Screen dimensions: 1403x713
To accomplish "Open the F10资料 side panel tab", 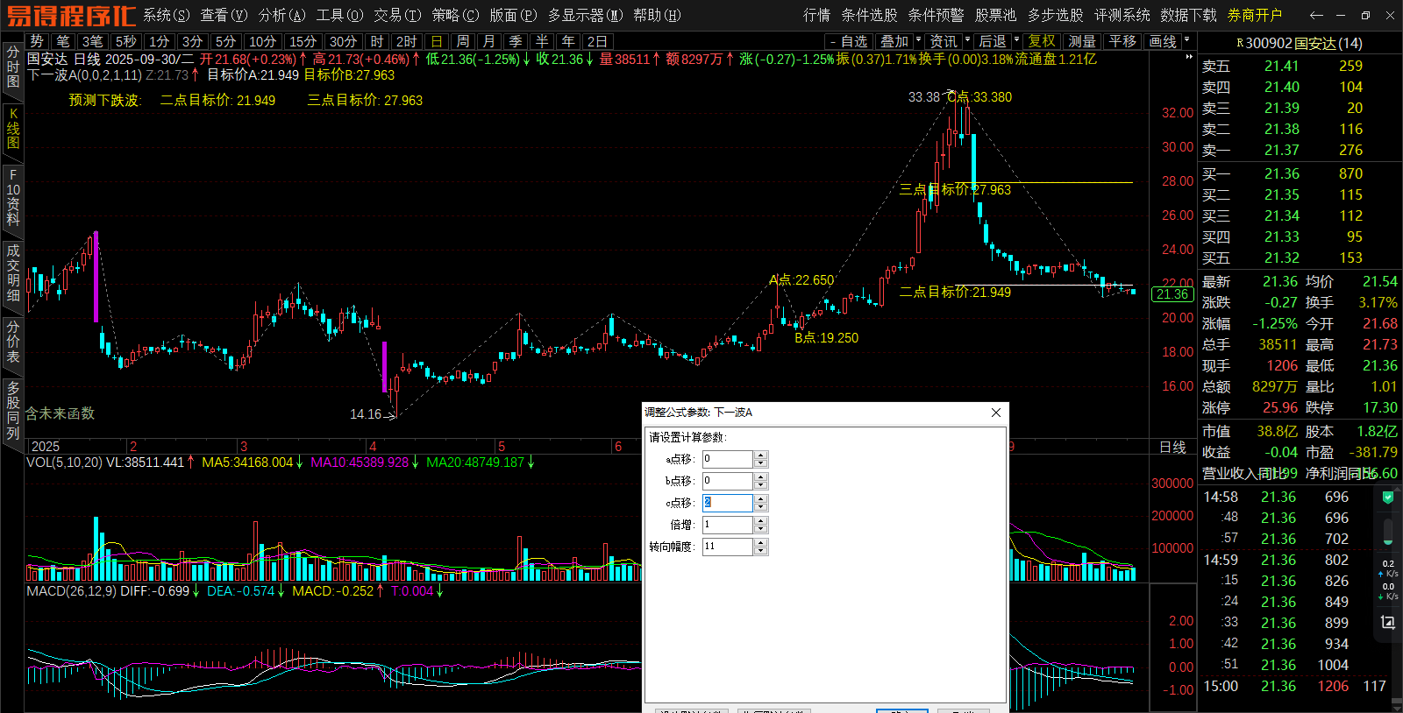I will click(x=12, y=197).
